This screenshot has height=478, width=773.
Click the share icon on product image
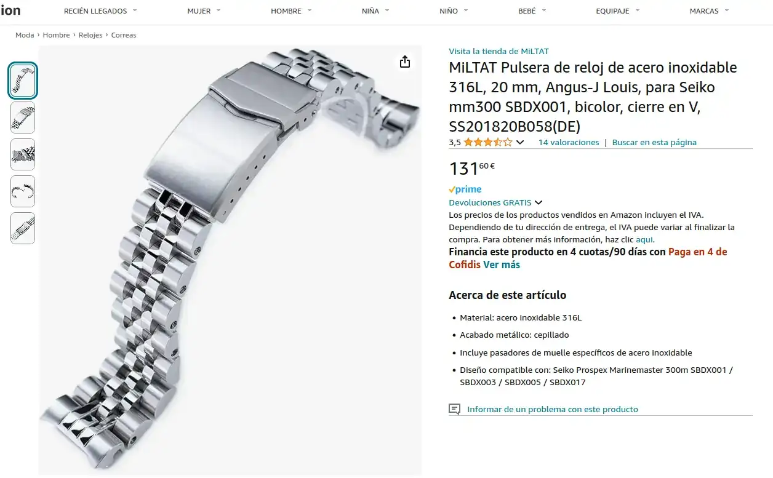click(x=404, y=62)
